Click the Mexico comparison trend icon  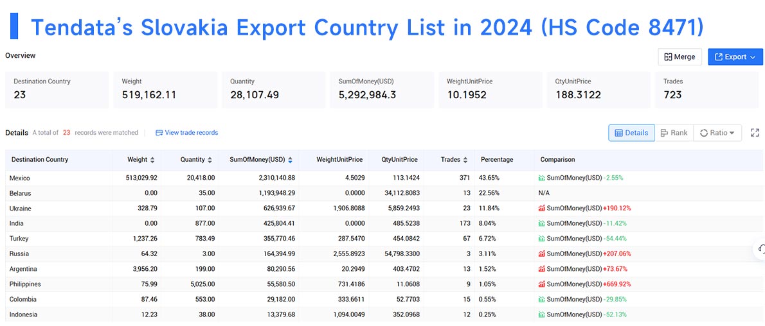(541, 178)
